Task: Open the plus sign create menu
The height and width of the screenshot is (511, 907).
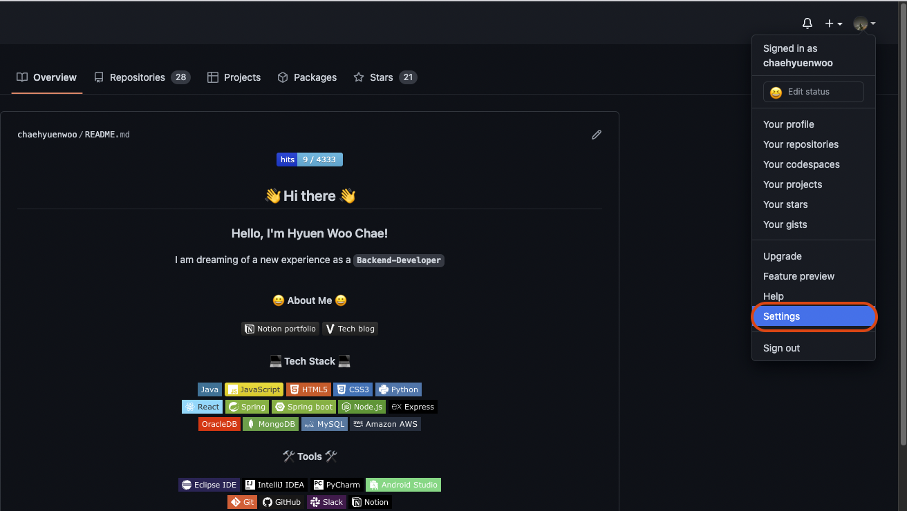Action: coord(830,23)
